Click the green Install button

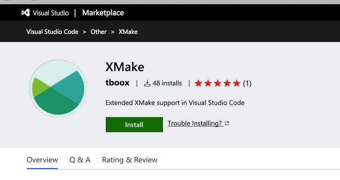(x=134, y=125)
